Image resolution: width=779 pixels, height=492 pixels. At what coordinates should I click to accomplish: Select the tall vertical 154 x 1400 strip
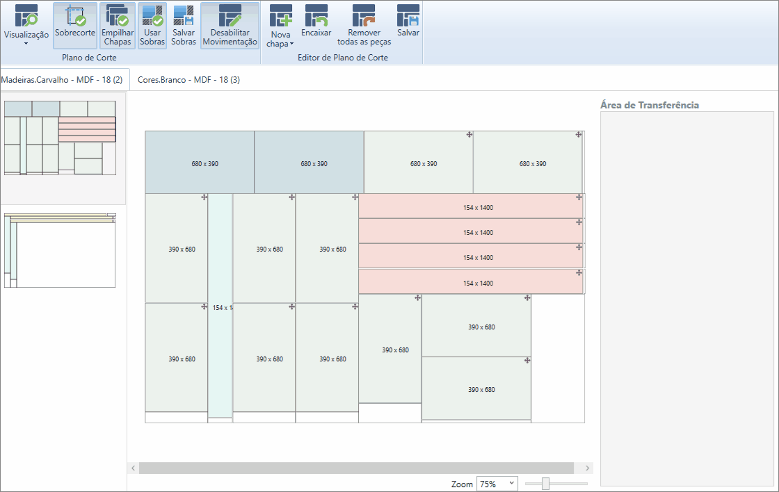tap(220, 306)
